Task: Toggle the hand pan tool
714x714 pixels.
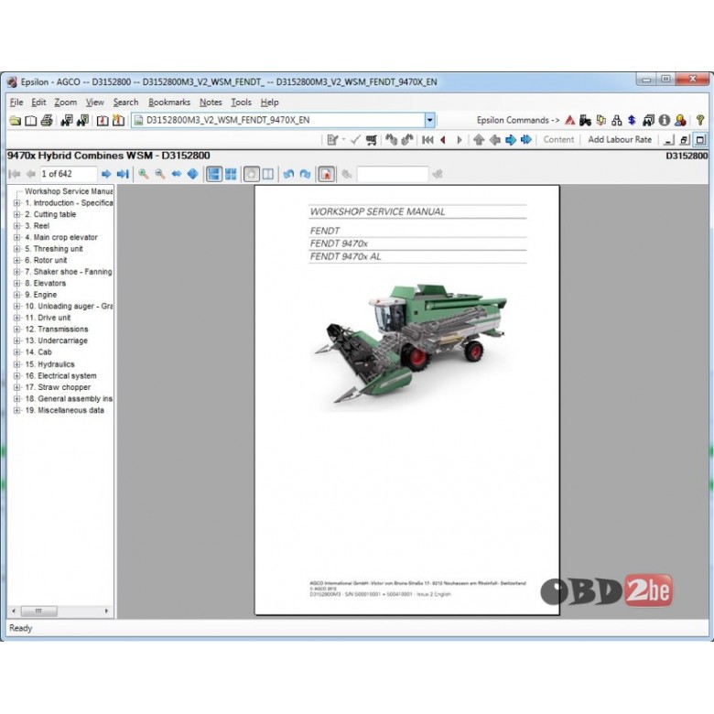Action: (252, 174)
